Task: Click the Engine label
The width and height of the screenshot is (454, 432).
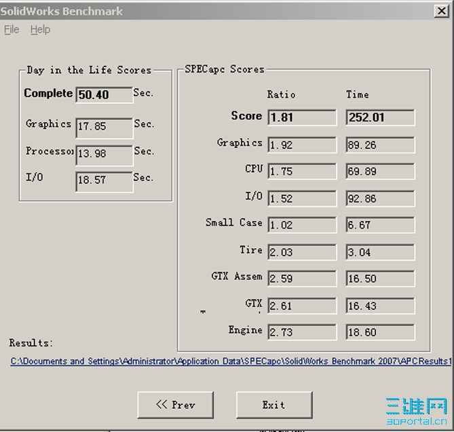Action: tap(246, 330)
